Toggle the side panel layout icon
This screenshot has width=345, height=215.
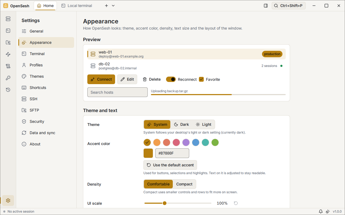(x=266, y=6)
